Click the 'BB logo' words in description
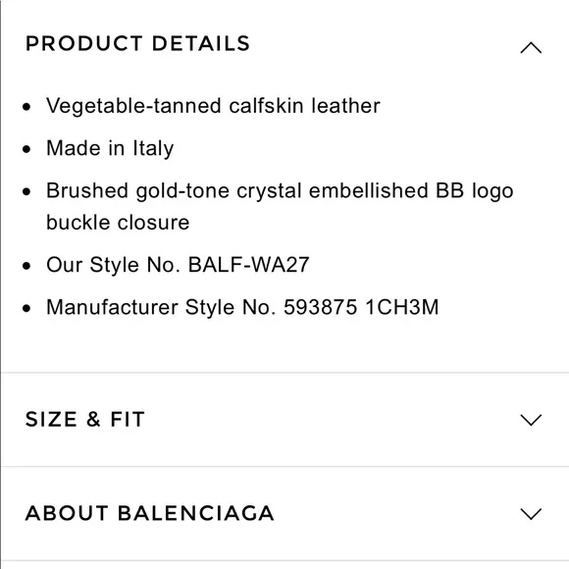569x569 pixels. [x=474, y=191]
